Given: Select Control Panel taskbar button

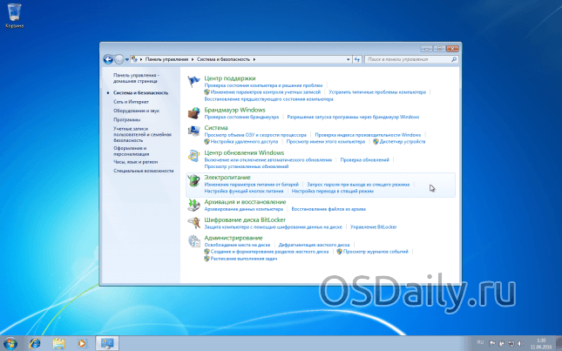Looking at the screenshot, I should [x=107, y=343].
